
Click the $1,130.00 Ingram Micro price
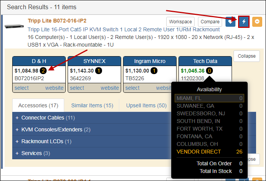coord(137,71)
